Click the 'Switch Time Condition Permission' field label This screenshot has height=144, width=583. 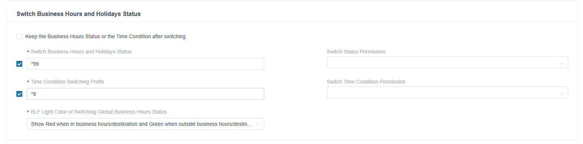point(366,82)
